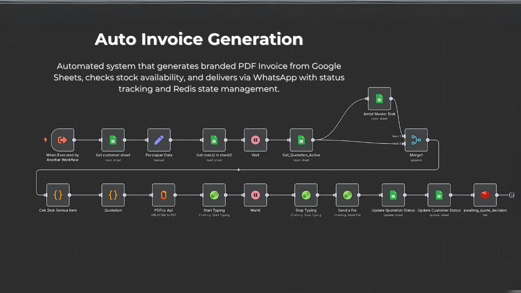Select the 'Get row(s) in sheet2' node
521x293 pixels.
pyautogui.click(x=214, y=140)
